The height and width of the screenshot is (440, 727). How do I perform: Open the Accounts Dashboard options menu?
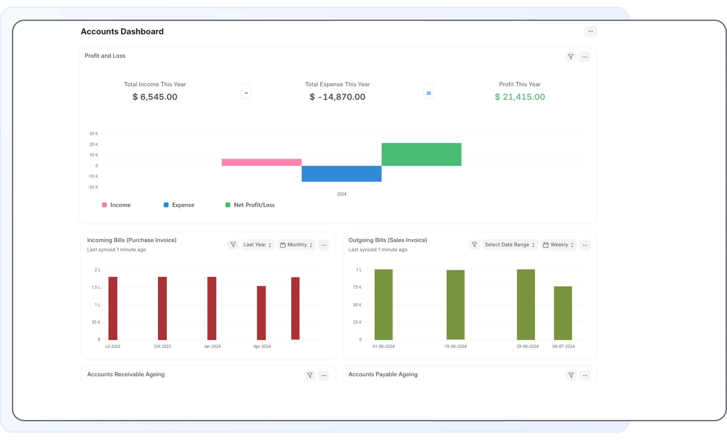pyautogui.click(x=590, y=31)
